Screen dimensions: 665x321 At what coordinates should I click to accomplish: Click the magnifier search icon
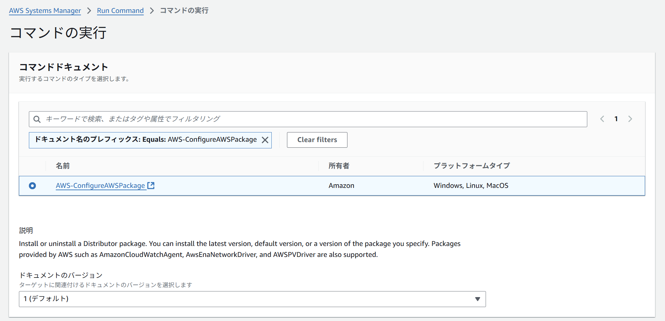pyautogui.click(x=37, y=119)
